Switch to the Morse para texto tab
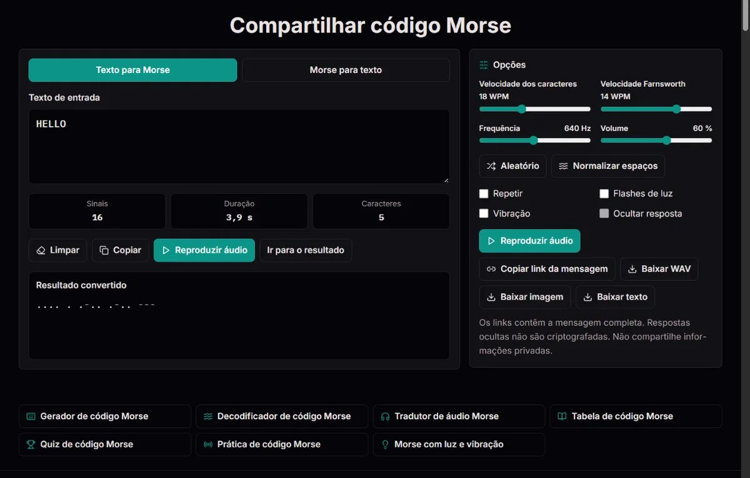This screenshot has width=750, height=478. (x=346, y=70)
